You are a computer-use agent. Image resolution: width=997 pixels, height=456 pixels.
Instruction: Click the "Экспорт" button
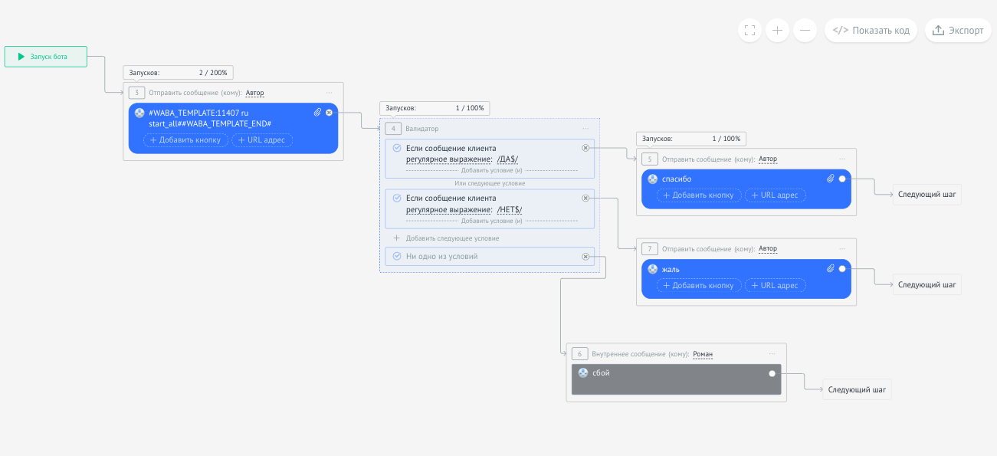coord(958,31)
